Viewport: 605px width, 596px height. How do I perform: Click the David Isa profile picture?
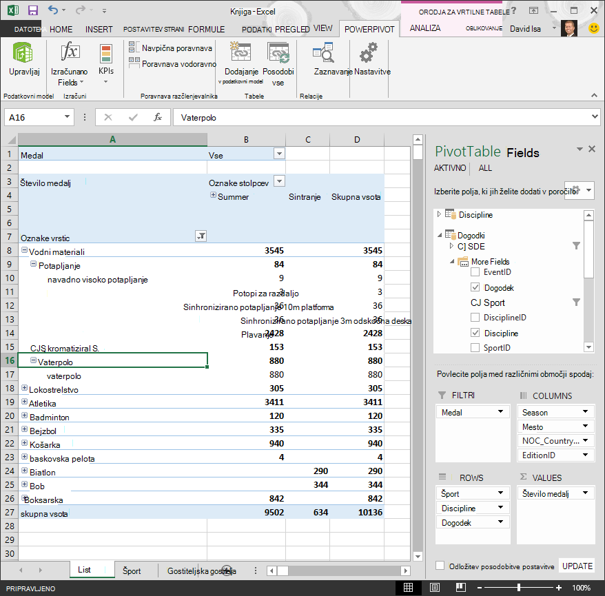[x=568, y=28]
